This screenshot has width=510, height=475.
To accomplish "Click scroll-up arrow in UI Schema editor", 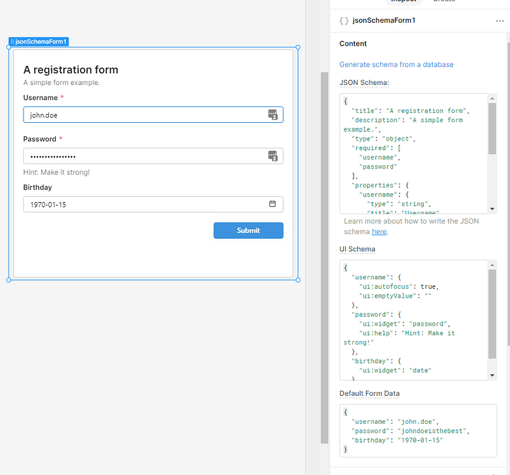I will click(492, 265).
